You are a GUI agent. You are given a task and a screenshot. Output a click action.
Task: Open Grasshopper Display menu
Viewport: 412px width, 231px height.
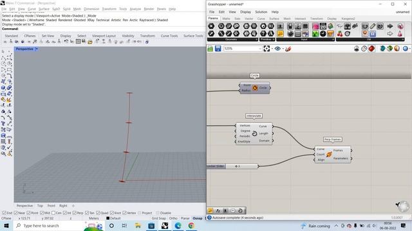click(x=245, y=12)
